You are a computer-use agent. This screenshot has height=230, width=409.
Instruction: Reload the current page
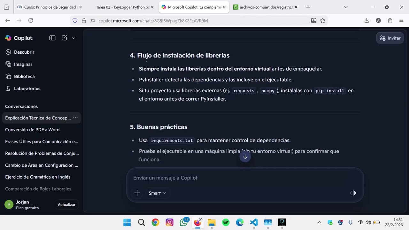31,20
